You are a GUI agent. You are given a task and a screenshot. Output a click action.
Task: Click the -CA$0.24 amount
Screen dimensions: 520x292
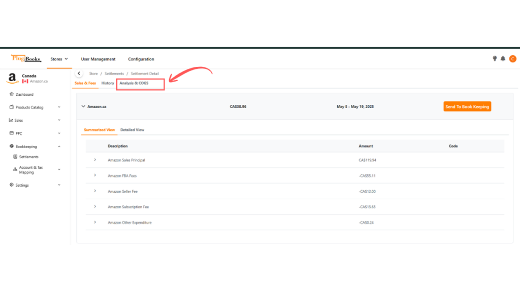pyautogui.click(x=366, y=223)
